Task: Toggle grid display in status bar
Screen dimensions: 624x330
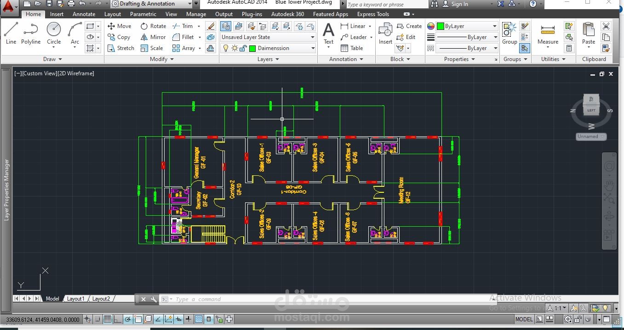Action: coord(108,319)
